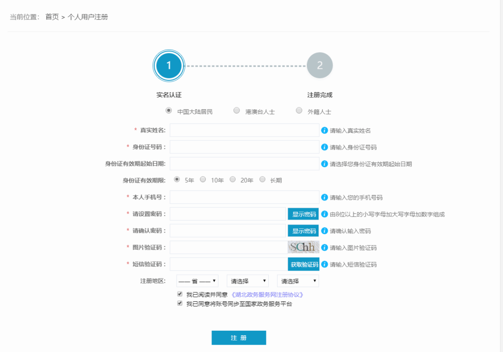Expand the second 请选择 city dropdown
Screen dimensions: 503x352
tap(248, 281)
